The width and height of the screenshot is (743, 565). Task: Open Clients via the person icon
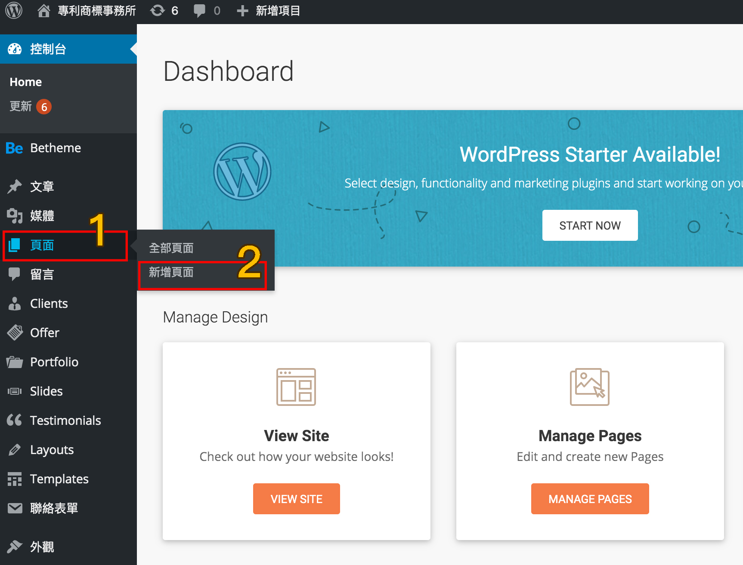(15, 304)
